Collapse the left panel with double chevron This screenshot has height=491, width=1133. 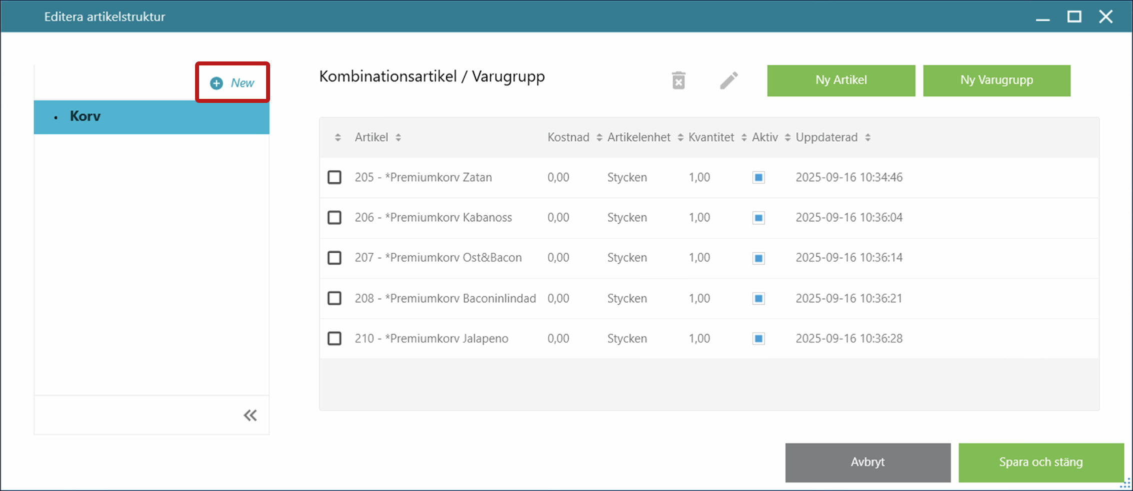[250, 415]
